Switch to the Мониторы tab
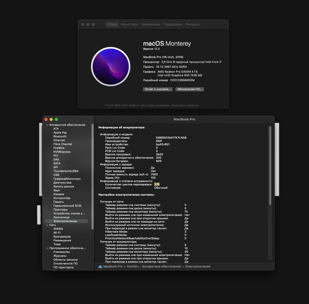 (x=129, y=24)
